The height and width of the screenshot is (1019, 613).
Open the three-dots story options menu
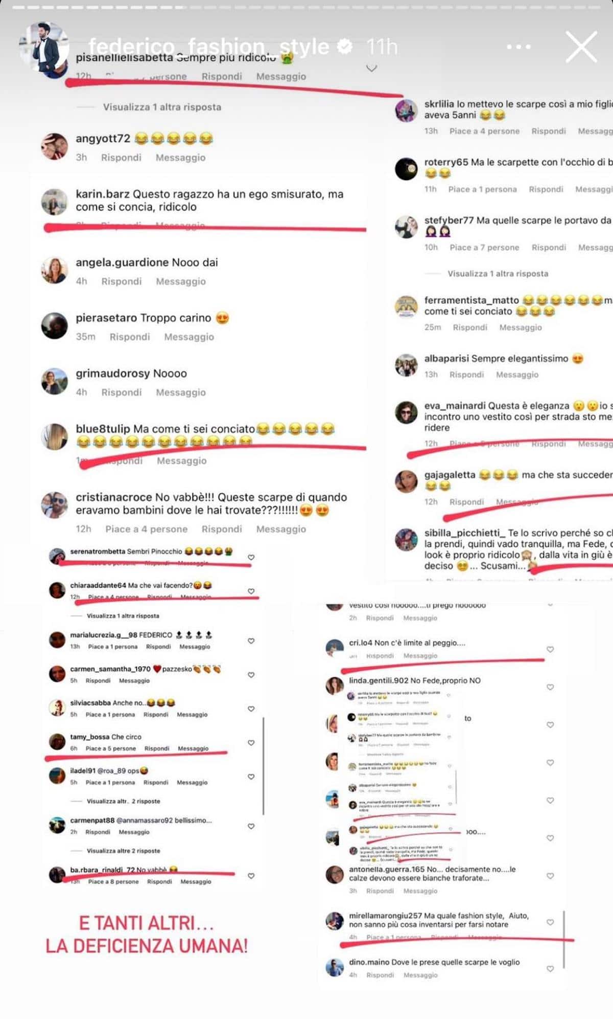coord(518,47)
